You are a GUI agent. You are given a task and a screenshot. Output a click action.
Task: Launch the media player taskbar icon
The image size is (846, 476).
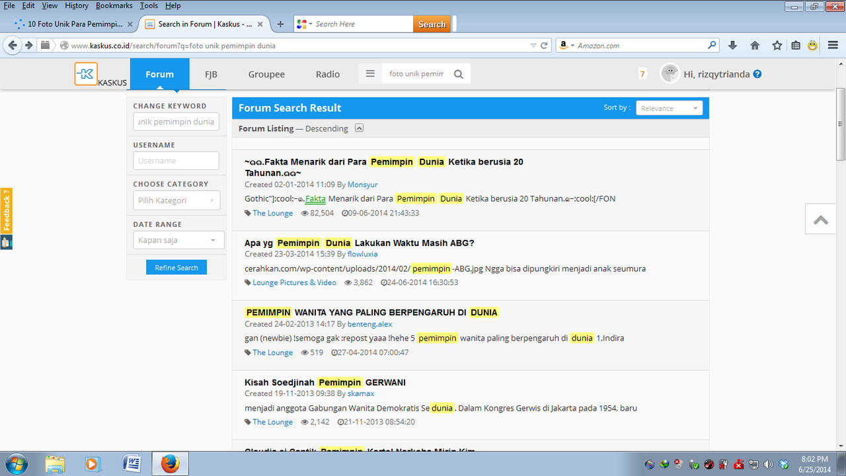92,464
